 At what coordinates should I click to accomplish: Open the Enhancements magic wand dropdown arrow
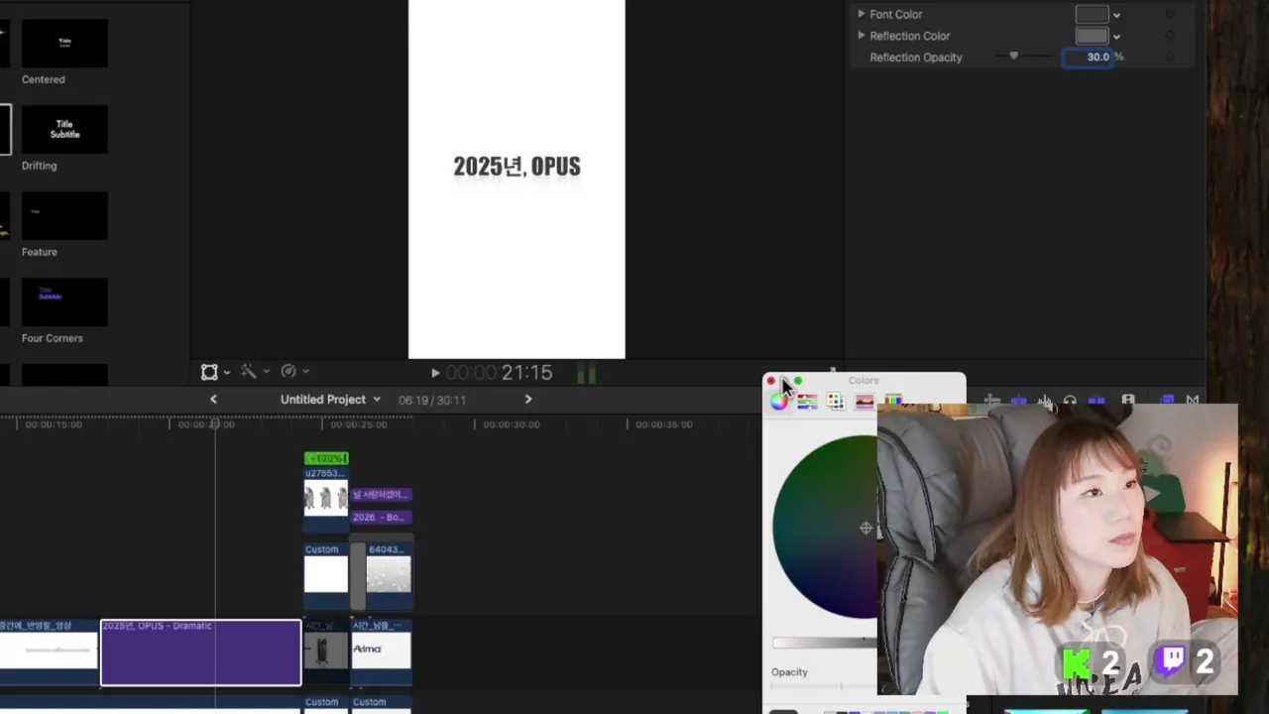tap(266, 373)
